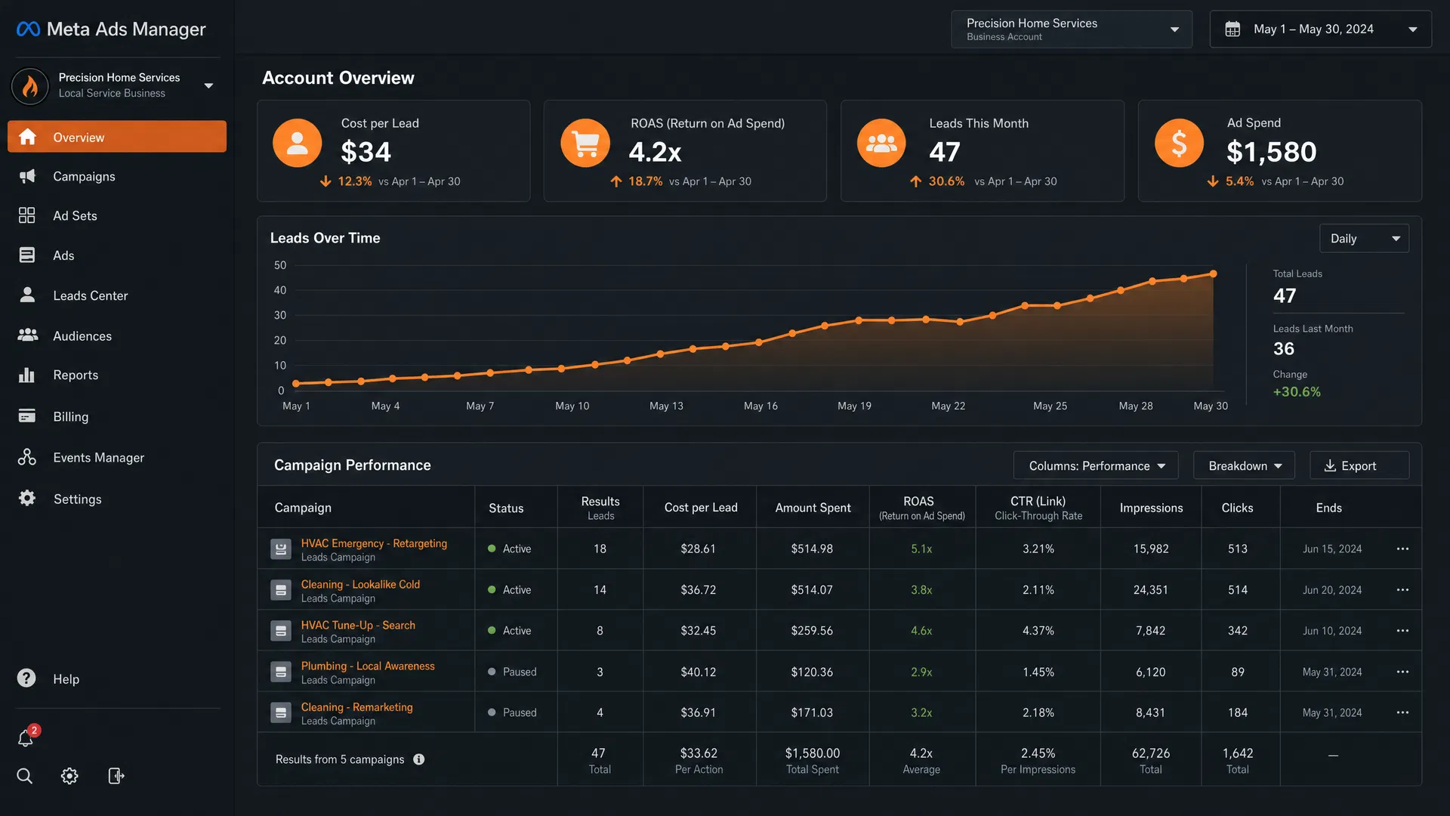Viewport: 1450px width, 816px height.
Task: Open the Precision Home Services Business Account dropdown
Action: point(1072,29)
